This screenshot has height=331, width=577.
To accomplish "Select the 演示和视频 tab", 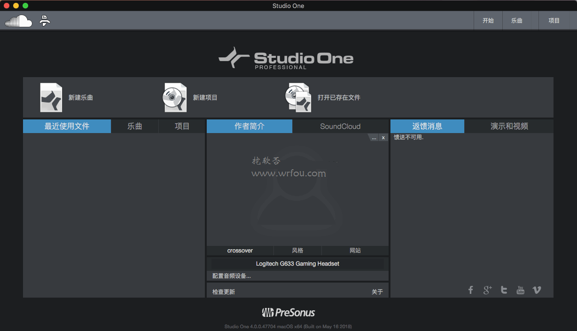I will (x=509, y=126).
